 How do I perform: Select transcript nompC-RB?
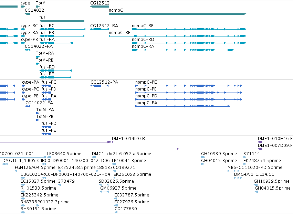click(189, 29)
